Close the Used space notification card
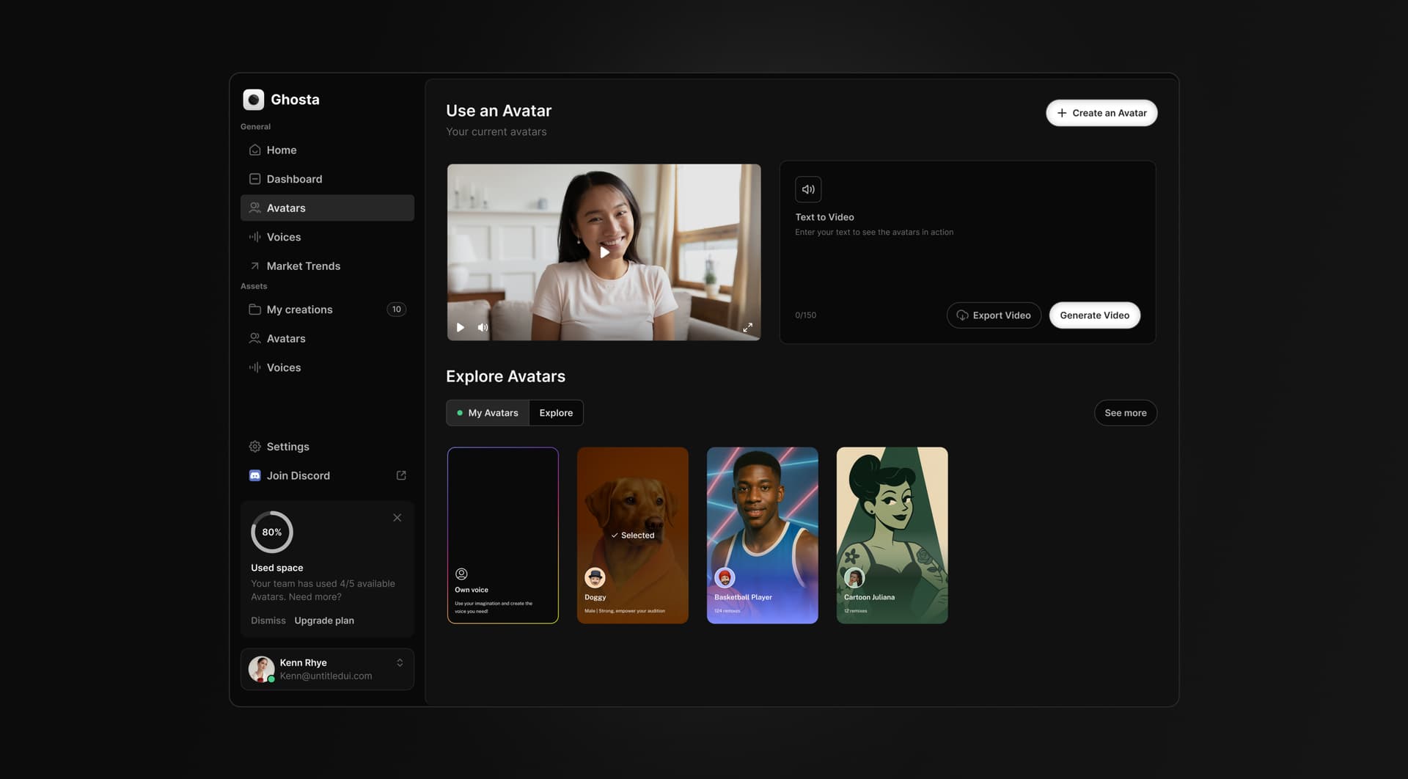Screen dimensions: 1408x779 click(397, 518)
